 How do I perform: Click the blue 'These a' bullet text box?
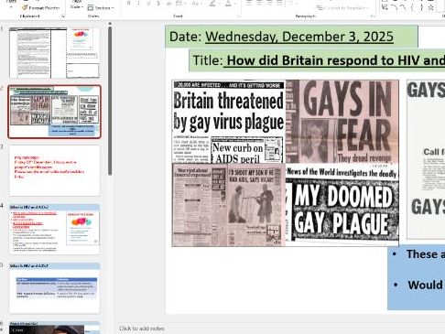(x=417, y=277)
